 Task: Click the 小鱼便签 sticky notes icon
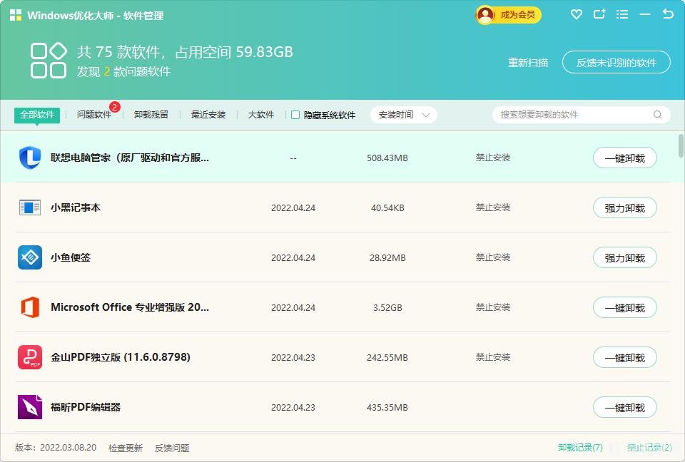pos(29,257)
